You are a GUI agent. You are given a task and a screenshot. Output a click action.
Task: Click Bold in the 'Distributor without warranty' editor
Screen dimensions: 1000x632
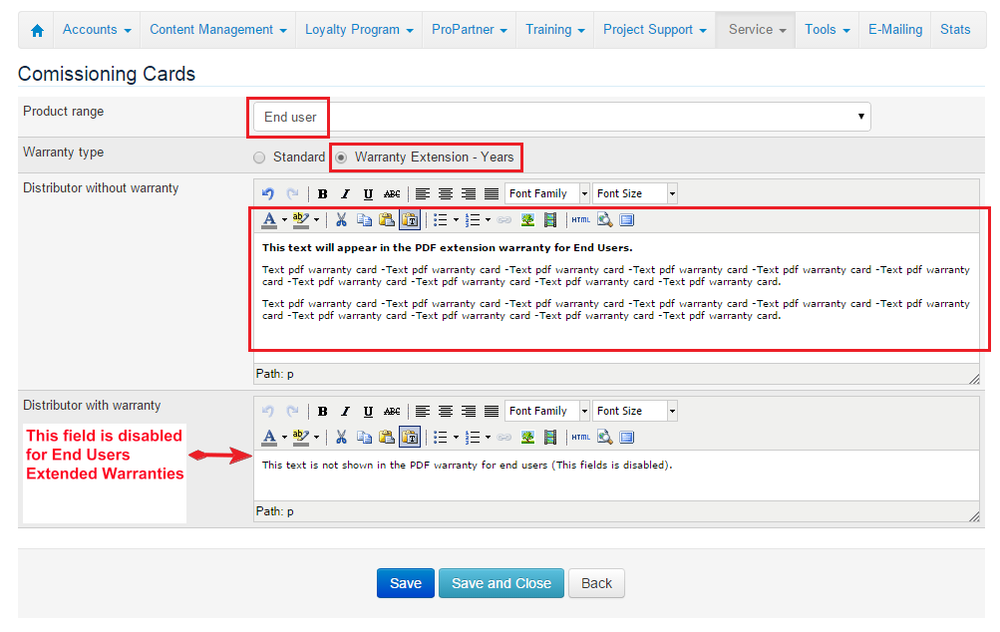coord(322,193)
